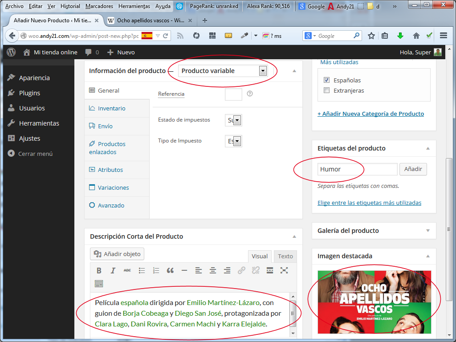Open the Variaciones product tab
Viewport: 456px width, 342px height.
[117, 187]
